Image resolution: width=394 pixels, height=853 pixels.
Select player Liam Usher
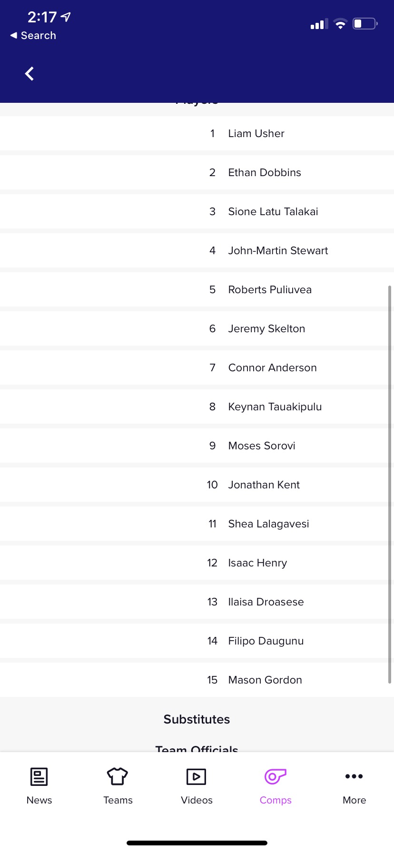[x=256, y=134]
